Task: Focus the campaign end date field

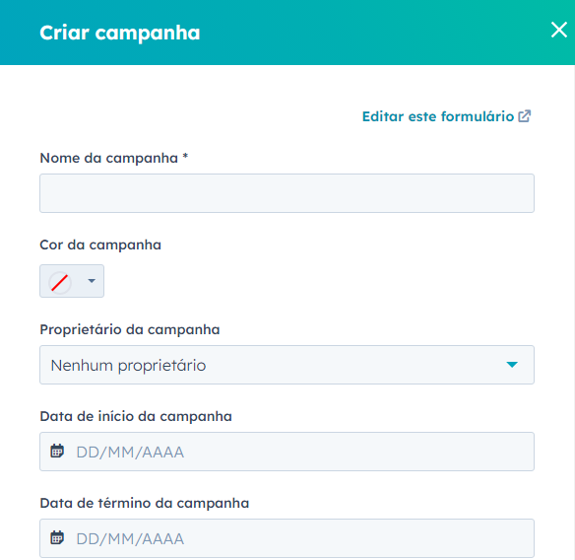Action: coord(287,538)
